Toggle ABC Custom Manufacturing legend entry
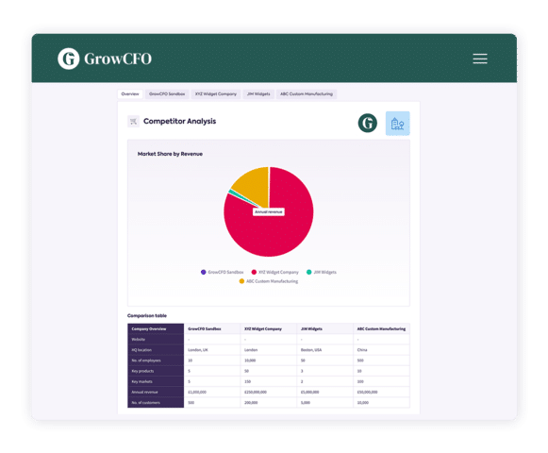548x453 pixels. (x=269, y=281)
